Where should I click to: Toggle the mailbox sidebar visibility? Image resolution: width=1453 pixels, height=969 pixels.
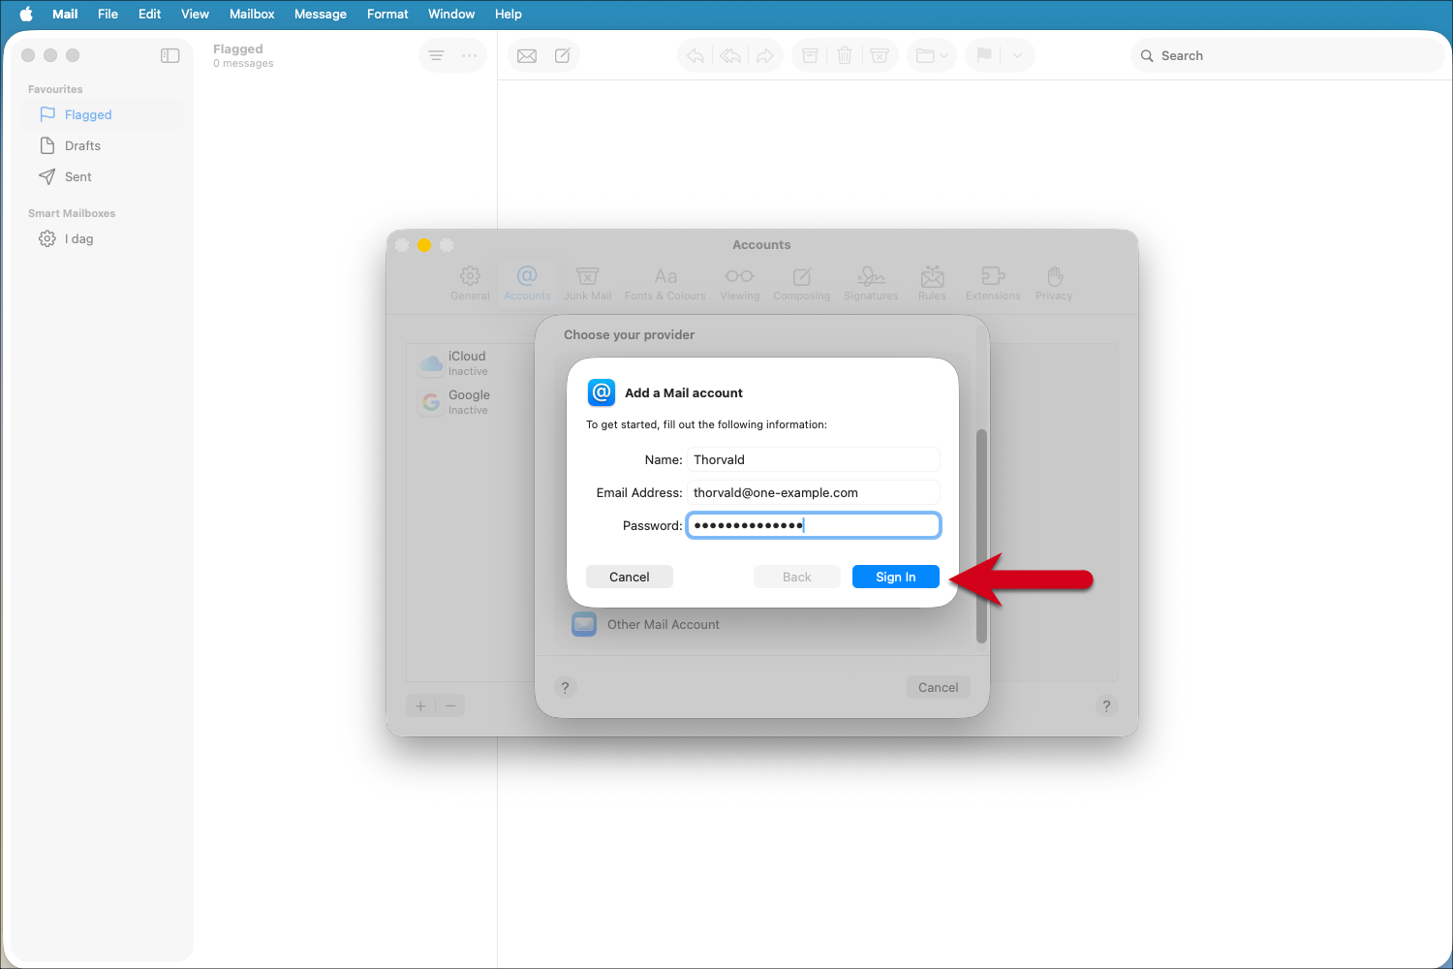point(170,55)
